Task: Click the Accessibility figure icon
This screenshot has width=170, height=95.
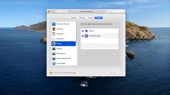Action: click(54, 63)
